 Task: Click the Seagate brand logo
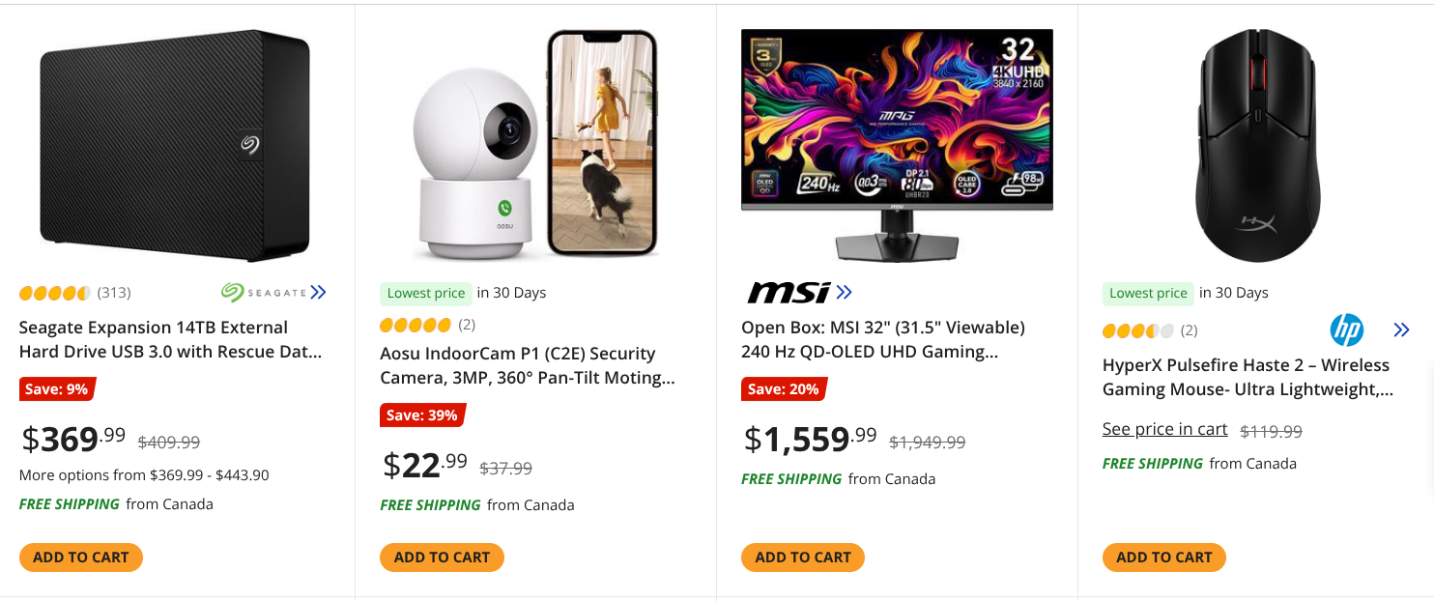click(264, 292)
